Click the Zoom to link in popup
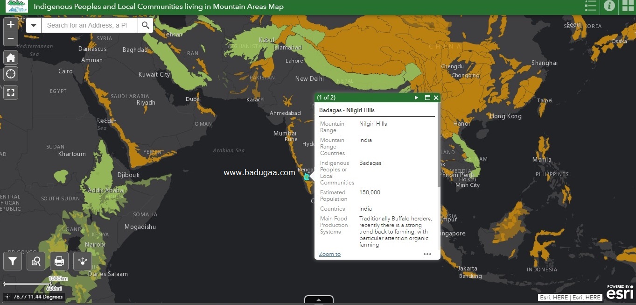 [329, 254]
